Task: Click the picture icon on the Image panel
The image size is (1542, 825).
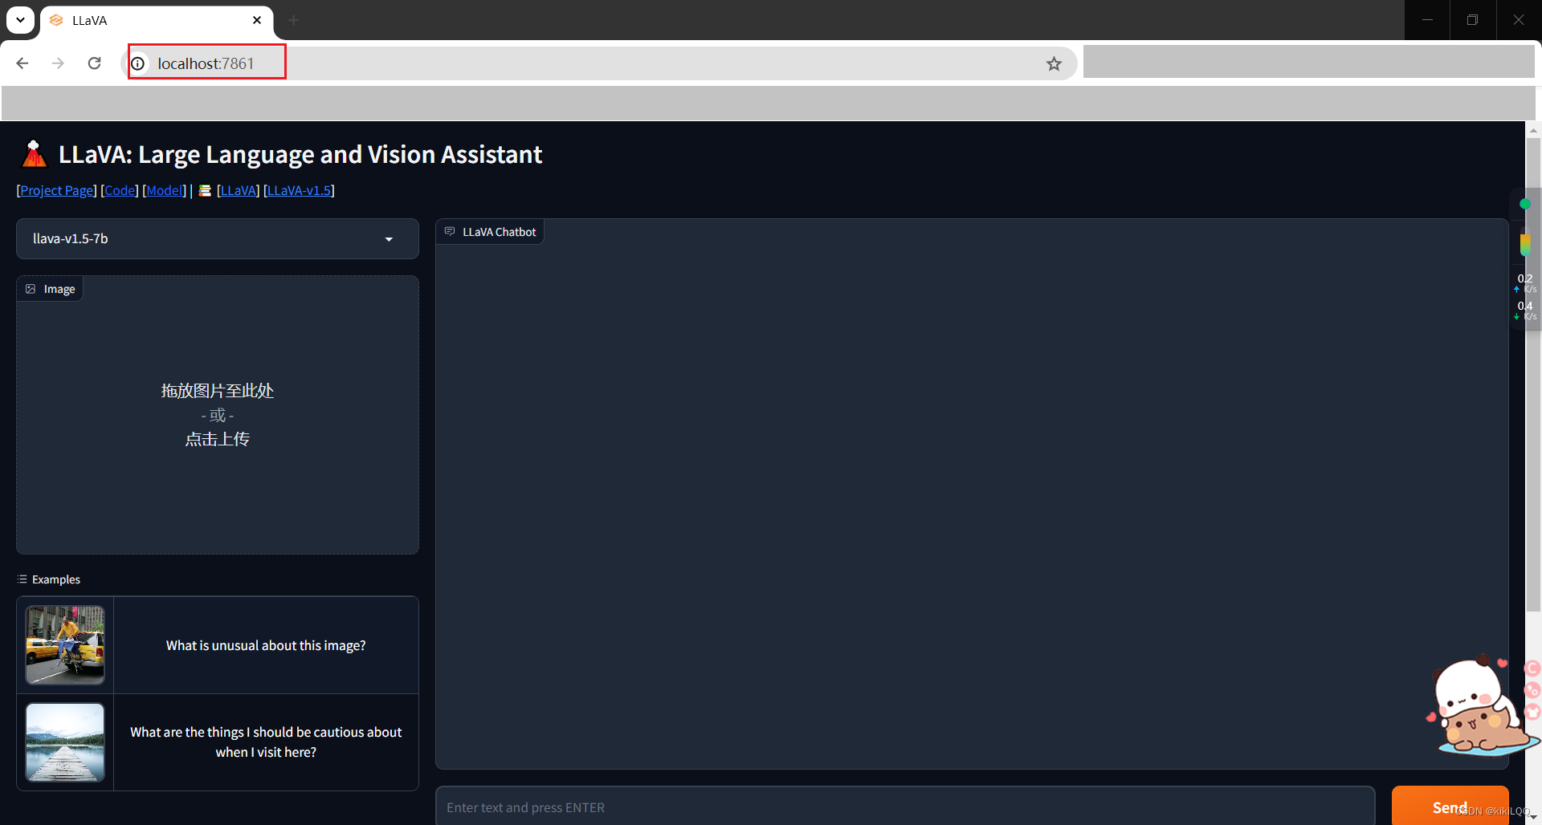Action: coord(30,288)
